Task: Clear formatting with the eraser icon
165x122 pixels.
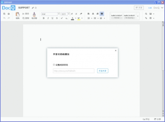Action: pyautogui.click(x=81, y=14)
